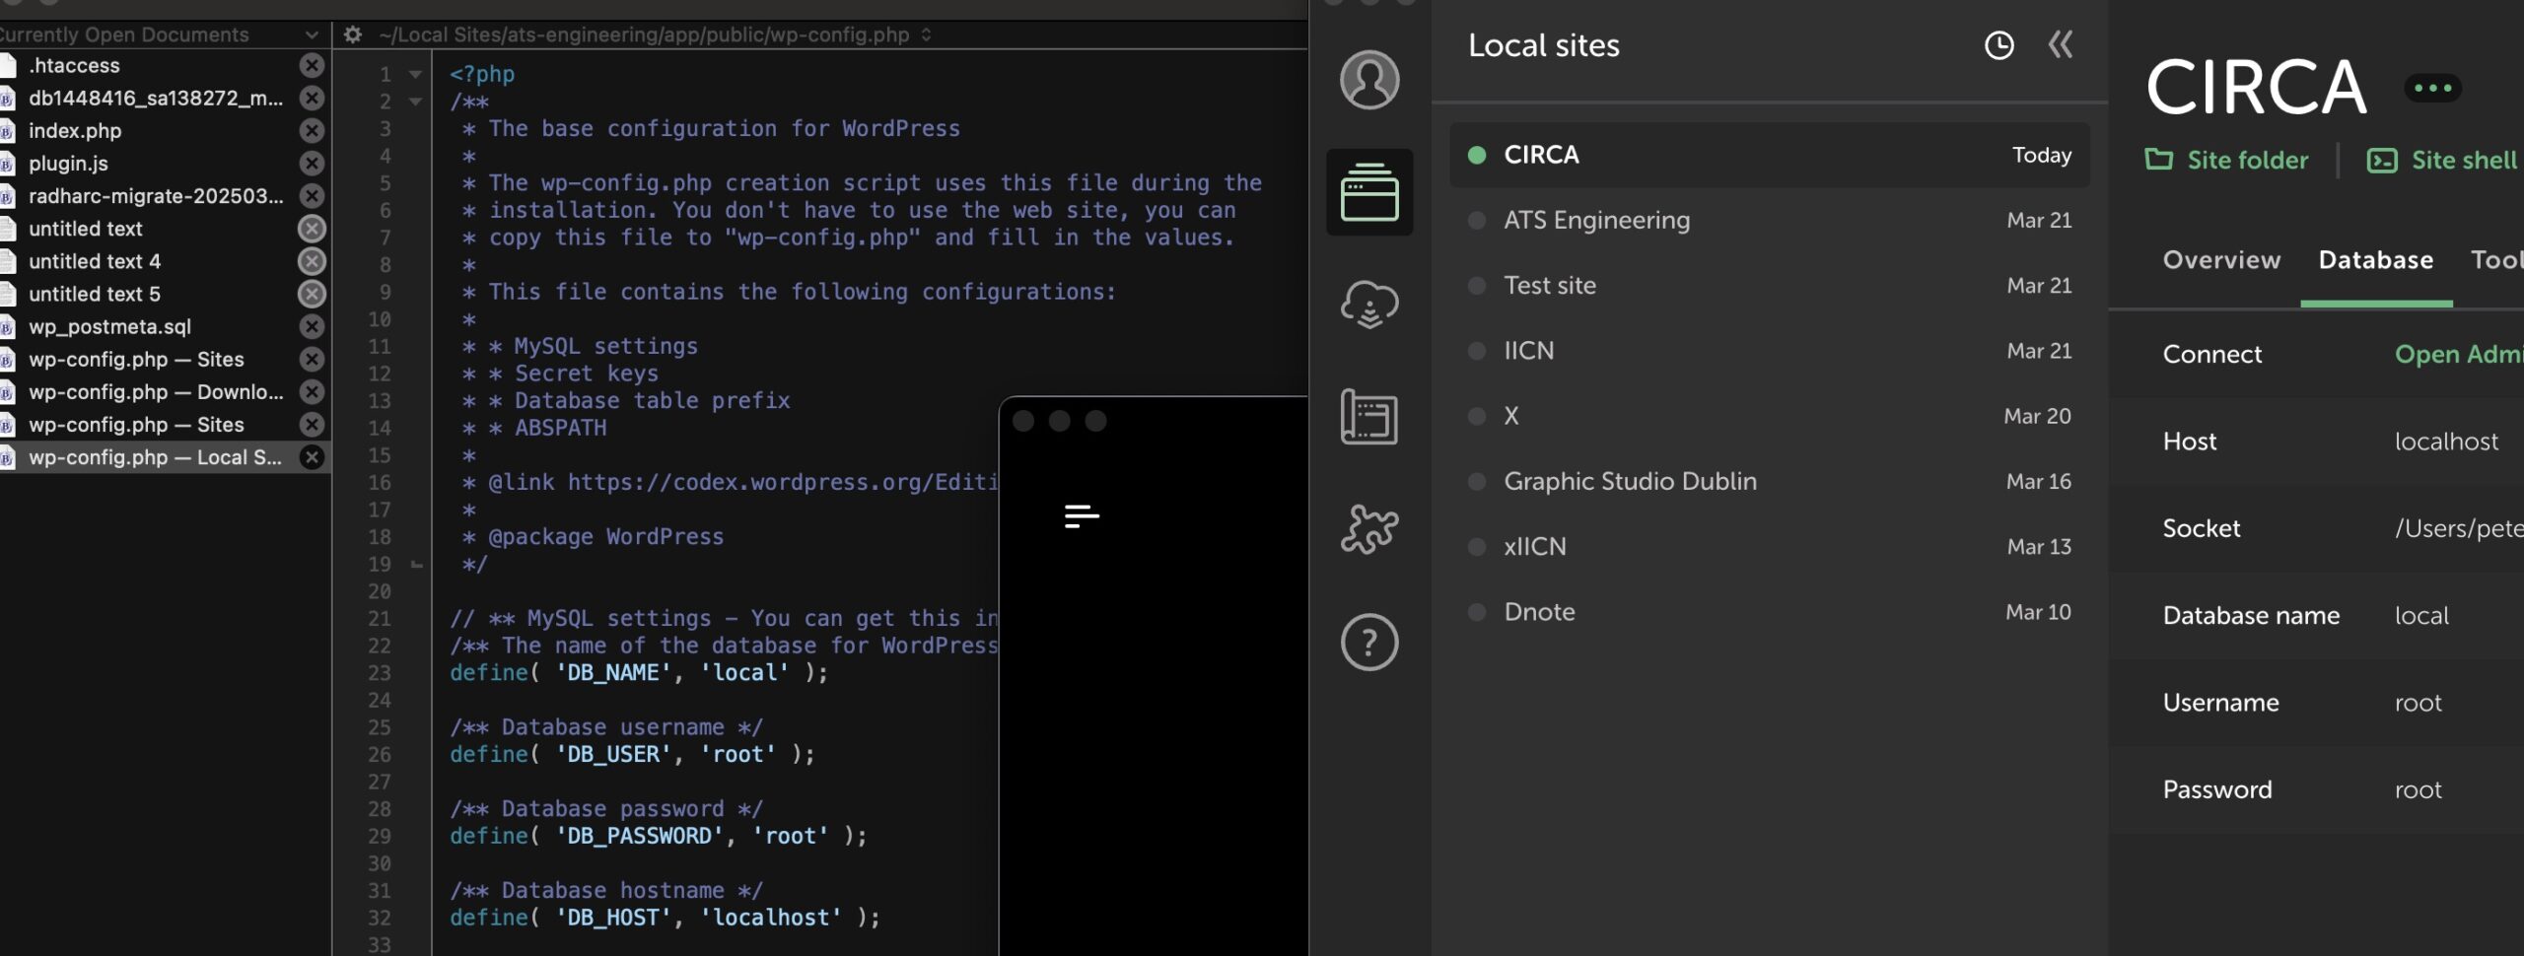The height and width of the screenshot is (956, 2524).
Task: Close the .htaccess document
Action: (312, 66)
